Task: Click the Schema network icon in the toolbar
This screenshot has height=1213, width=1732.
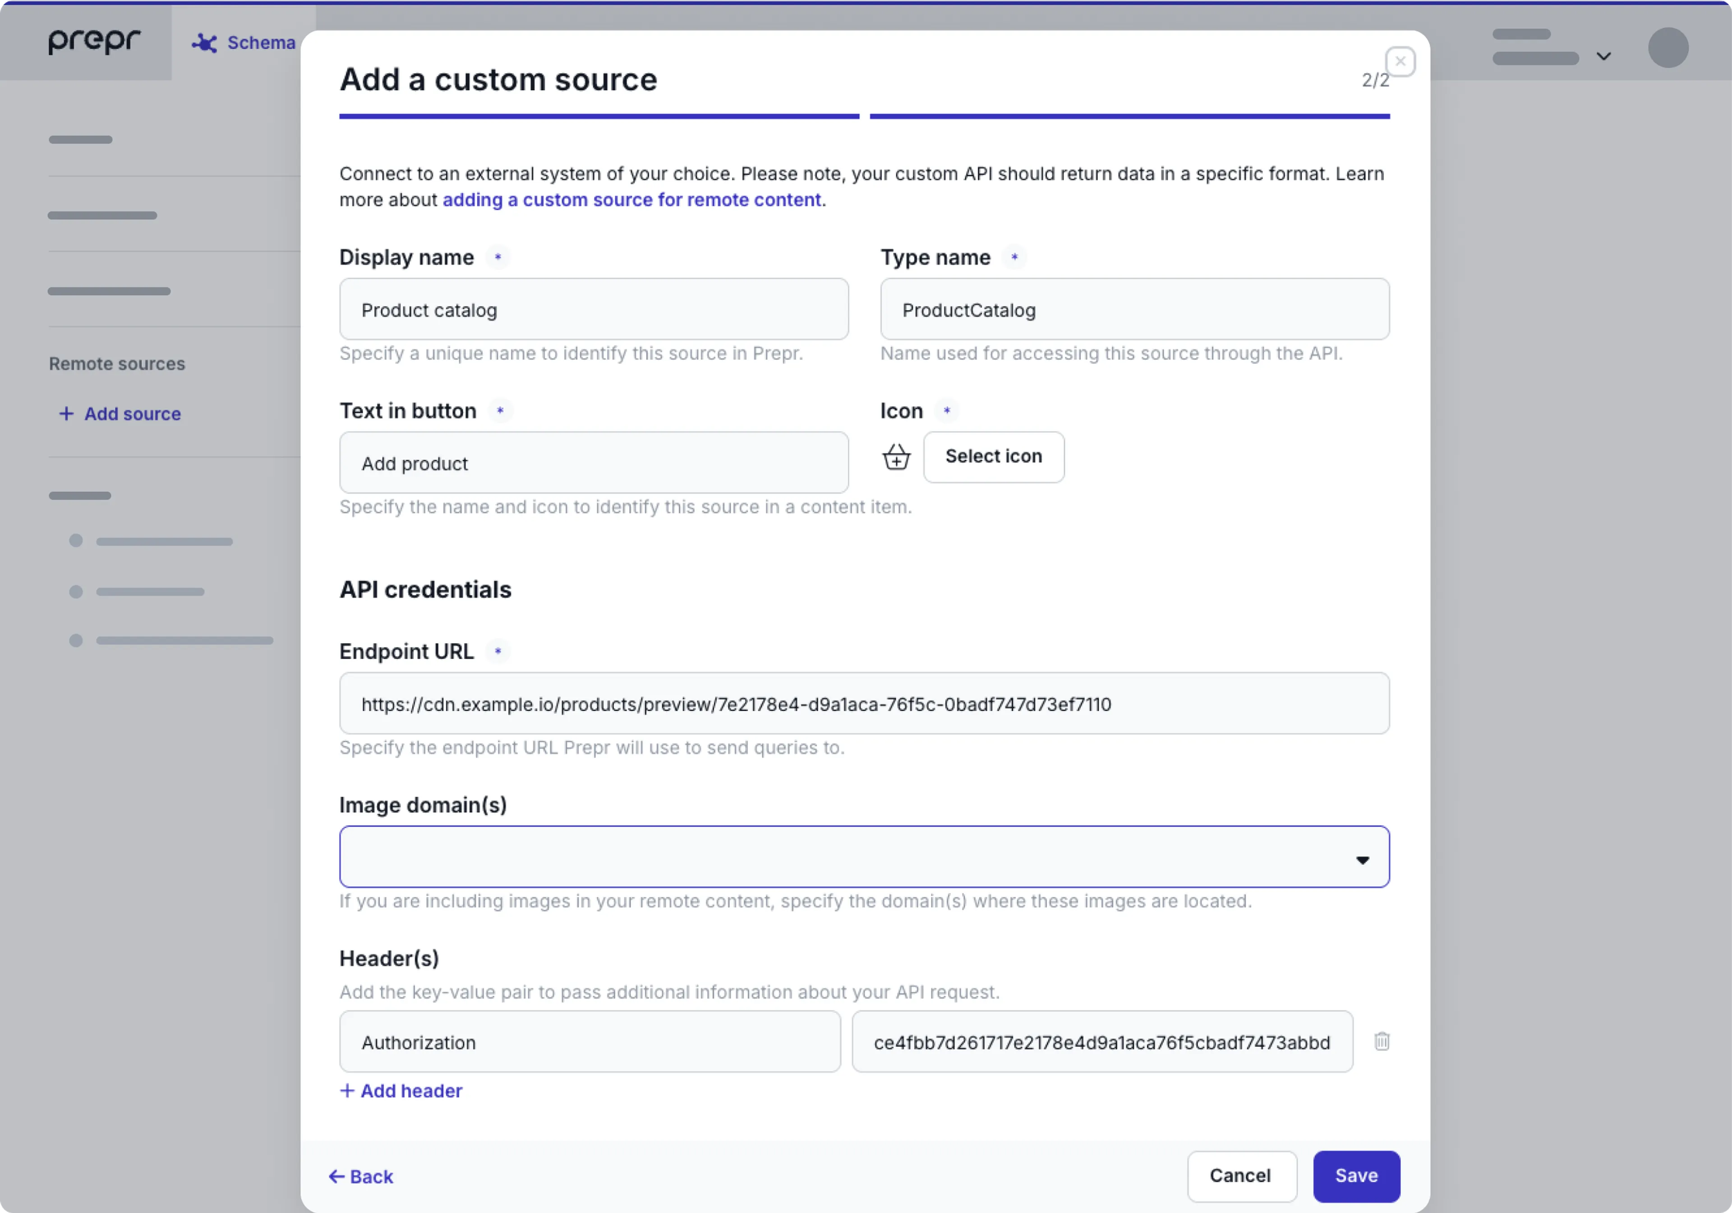Action: click(x=204, y=43)
